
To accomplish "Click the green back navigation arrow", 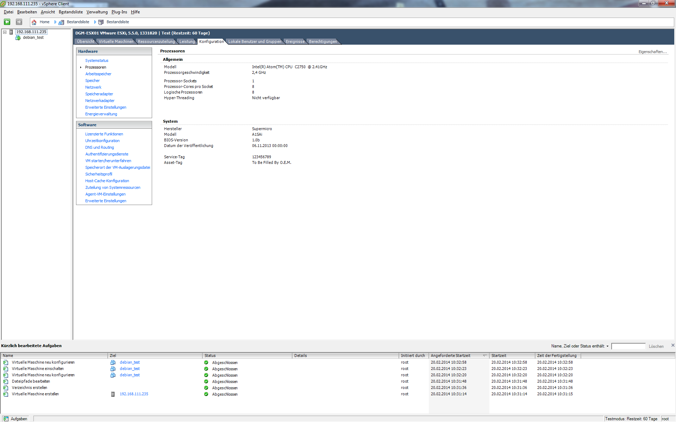I will [7, 22].
